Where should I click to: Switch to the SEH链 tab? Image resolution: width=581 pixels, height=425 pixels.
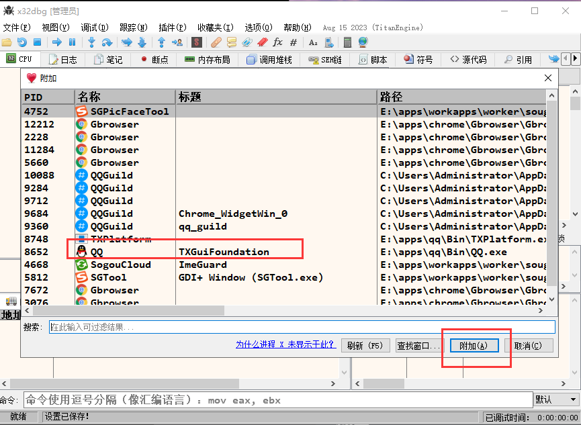pyautogui.click(x=325, y=60)
